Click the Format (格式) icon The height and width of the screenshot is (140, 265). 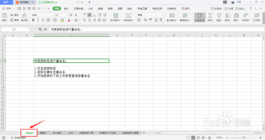coord(236,16)
